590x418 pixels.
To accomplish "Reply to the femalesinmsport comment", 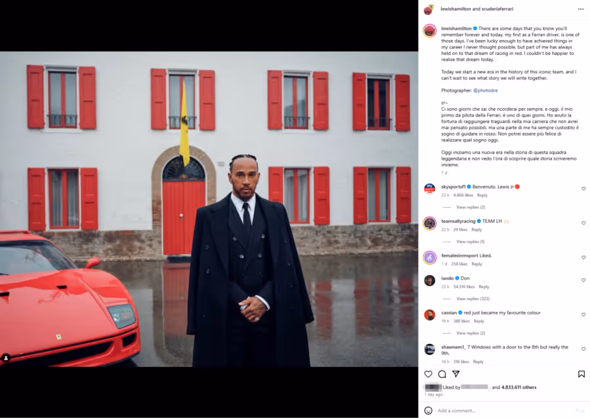I will (x=477, y=264).
